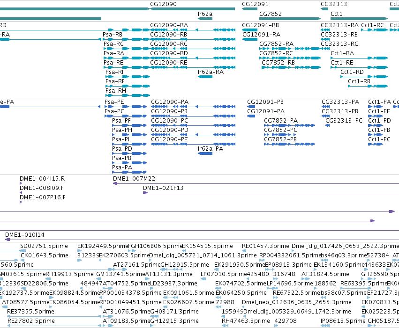Image resolution: width=399 pixels, height=328 pixels.
Task: Open EST RE37355.5prime
Action: point(30,312)
